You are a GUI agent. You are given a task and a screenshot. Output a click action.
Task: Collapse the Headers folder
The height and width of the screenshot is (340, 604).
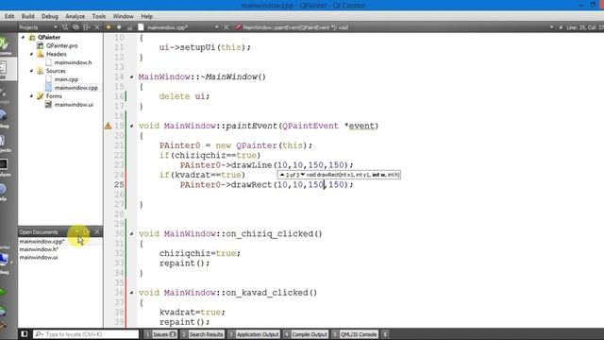[31, 55]
